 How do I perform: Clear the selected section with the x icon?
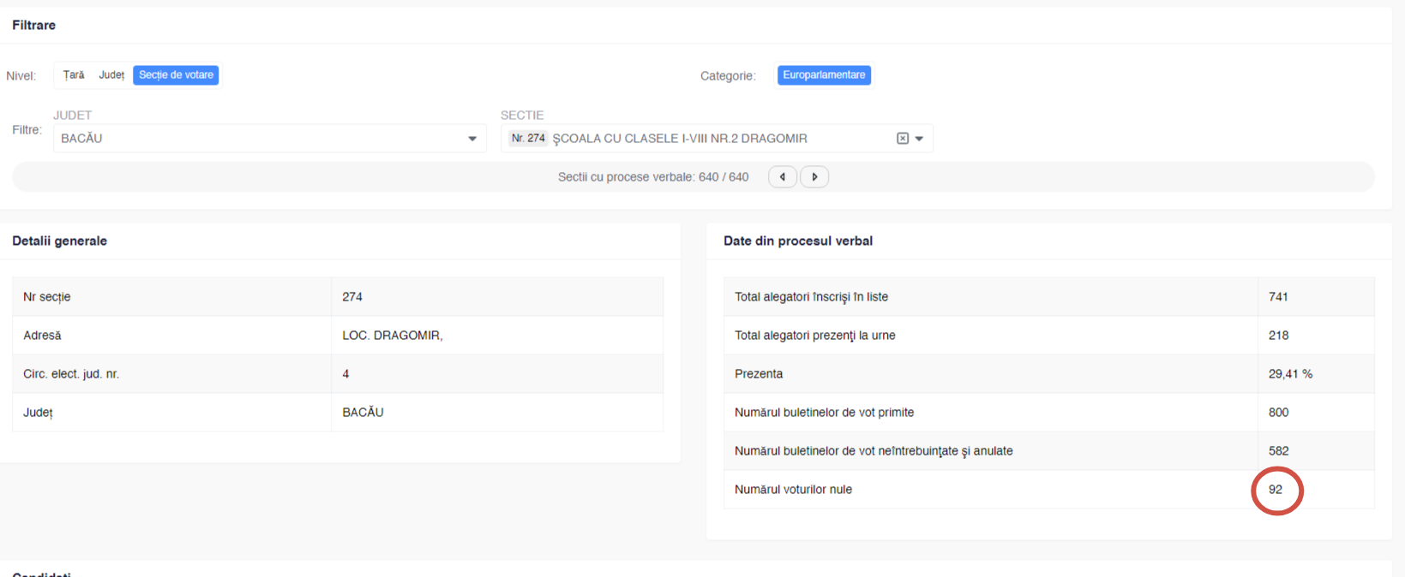tap(902, 139)
